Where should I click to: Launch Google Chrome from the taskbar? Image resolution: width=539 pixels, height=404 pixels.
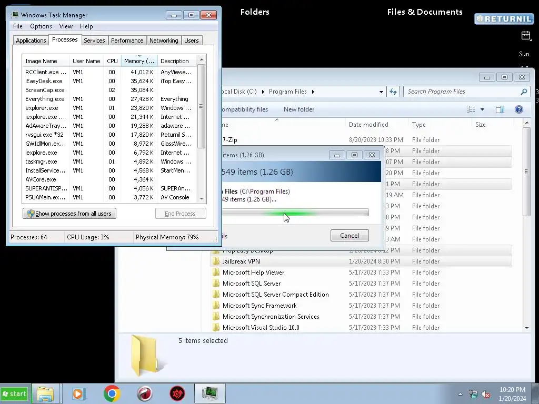[112, 393]
